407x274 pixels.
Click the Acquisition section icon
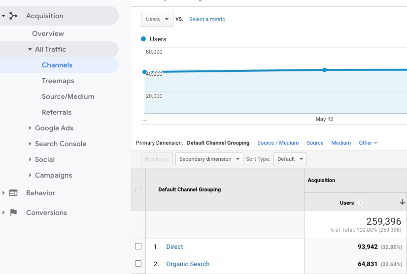13,16
